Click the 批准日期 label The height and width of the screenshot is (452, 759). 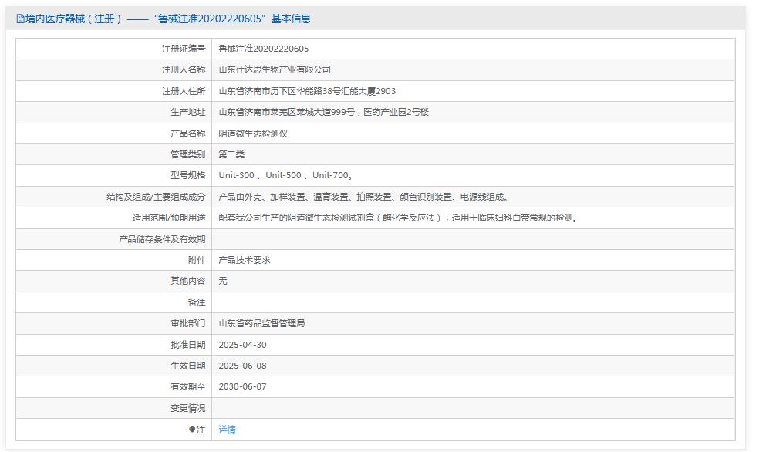coord(187,345)
